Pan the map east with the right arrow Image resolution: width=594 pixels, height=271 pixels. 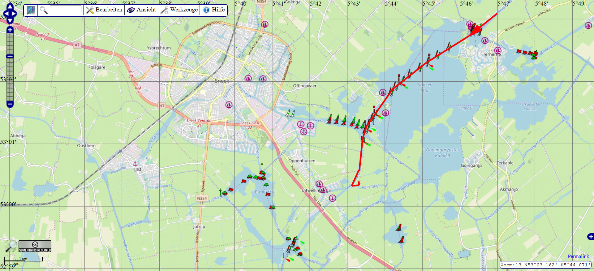[15, 14]
